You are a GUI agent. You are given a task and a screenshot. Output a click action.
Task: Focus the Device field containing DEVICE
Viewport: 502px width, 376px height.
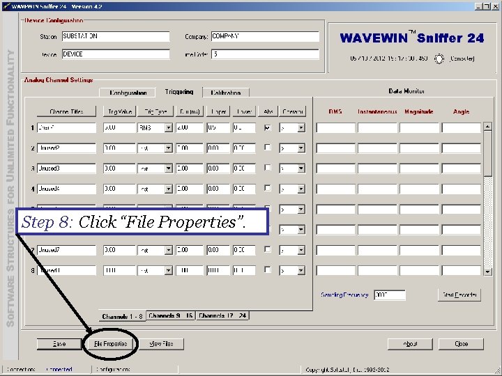116,54
